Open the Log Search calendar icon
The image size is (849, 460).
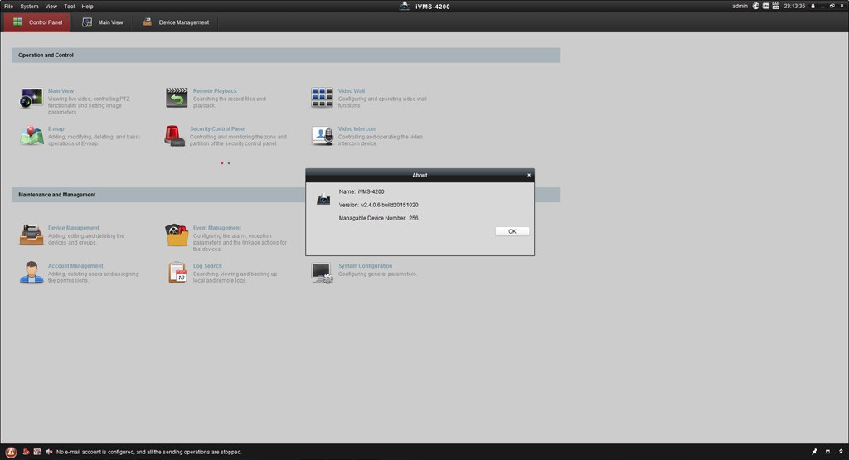point(177,273)
